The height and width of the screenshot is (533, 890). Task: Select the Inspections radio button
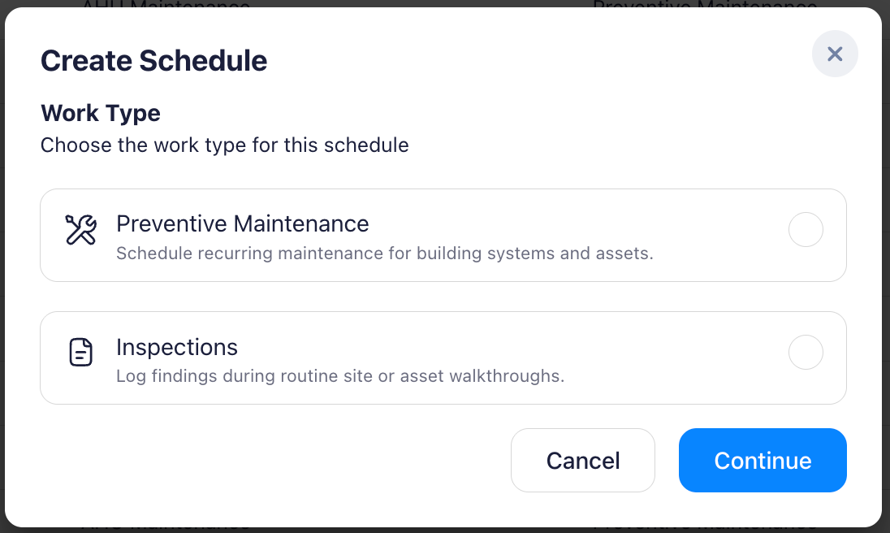[806, 352]
